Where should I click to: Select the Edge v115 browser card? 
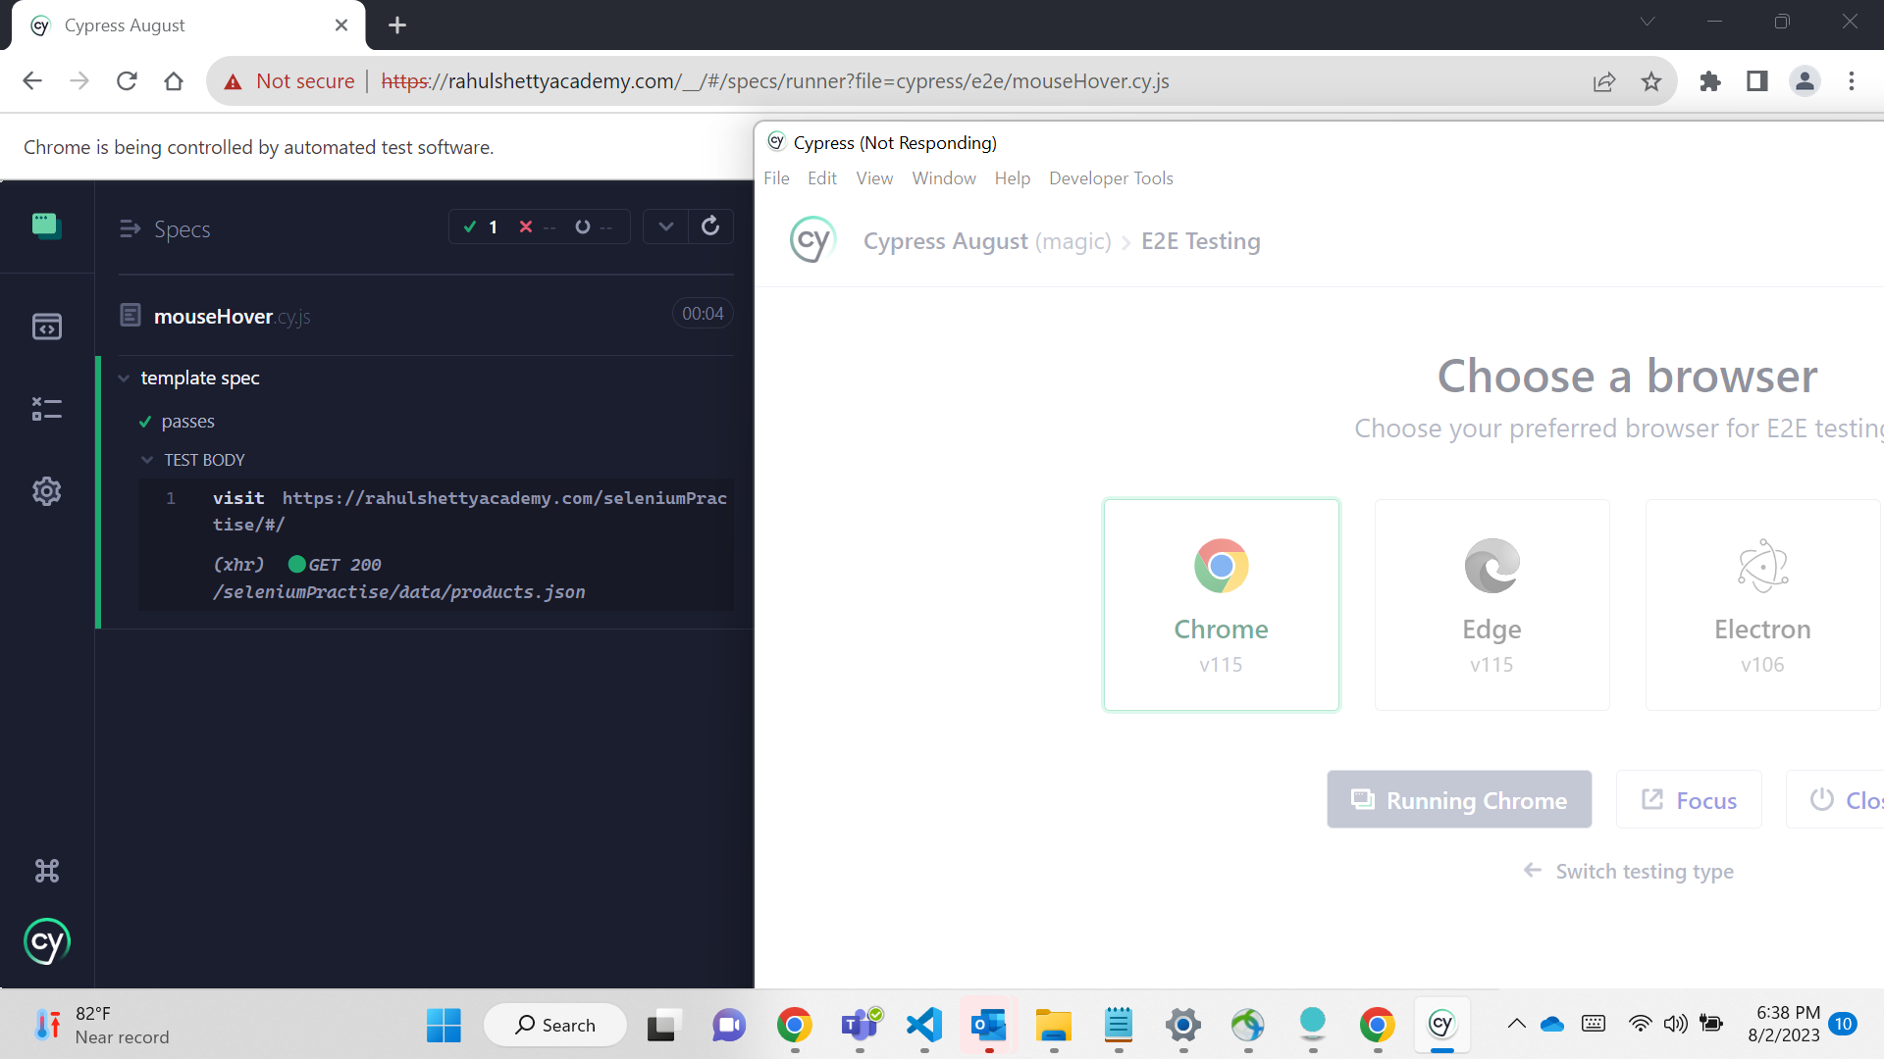1491,604
